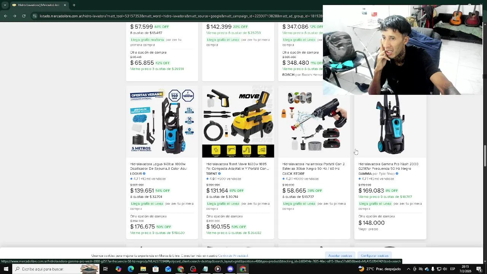Viewport: 487px width, 274px height.
Task: Click the $57.599 price
Action: click(142, 27)
